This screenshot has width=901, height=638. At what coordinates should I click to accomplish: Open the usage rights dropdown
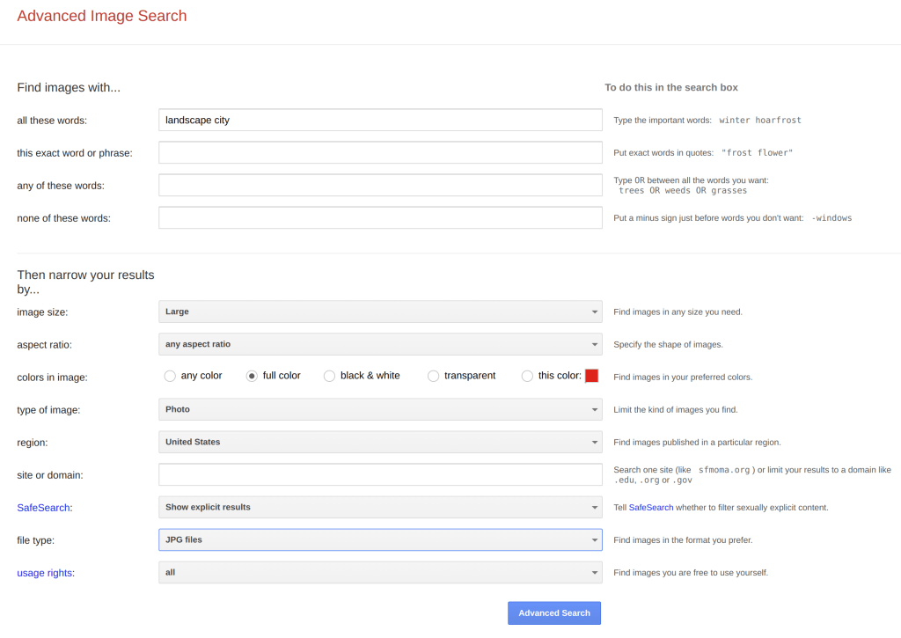pyautogui.click(x=380, y=572)
